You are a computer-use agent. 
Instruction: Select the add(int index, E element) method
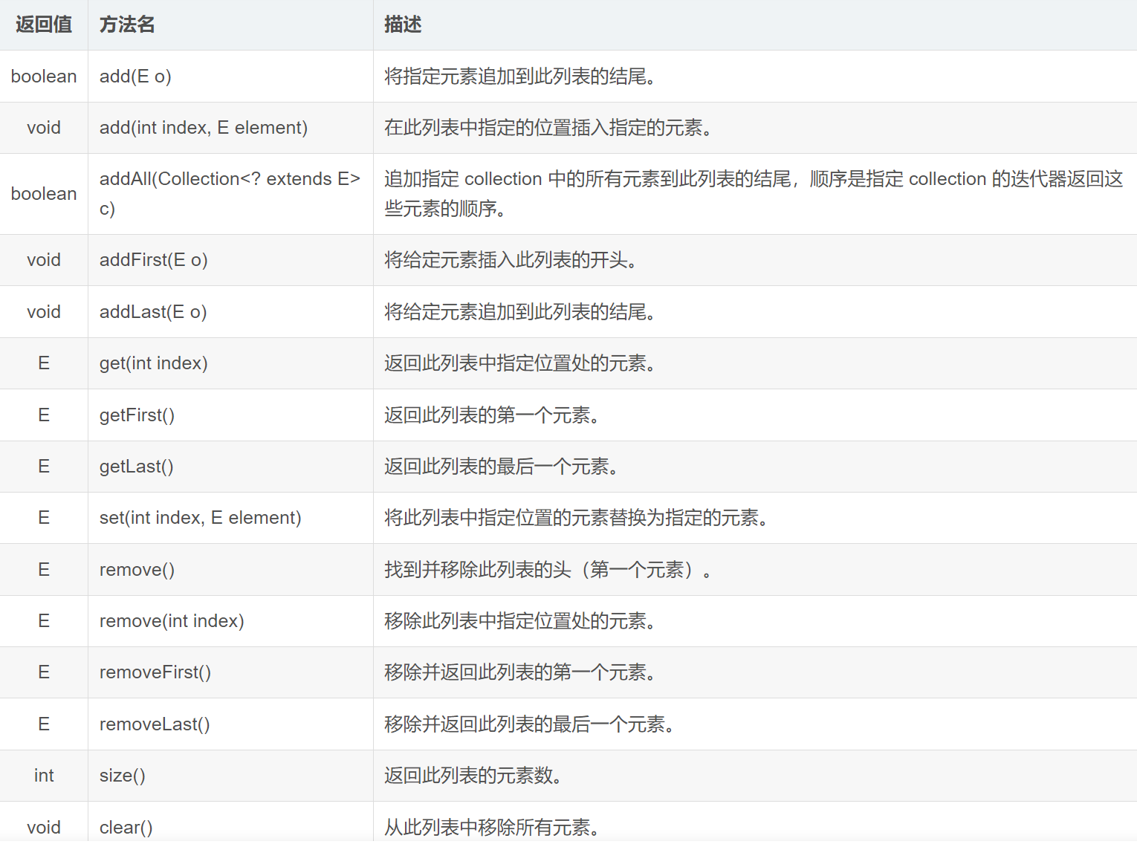tap(203, 128)
